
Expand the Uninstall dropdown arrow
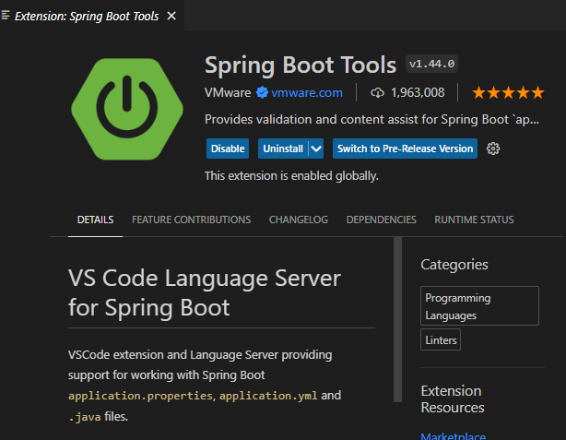point(316,149)
